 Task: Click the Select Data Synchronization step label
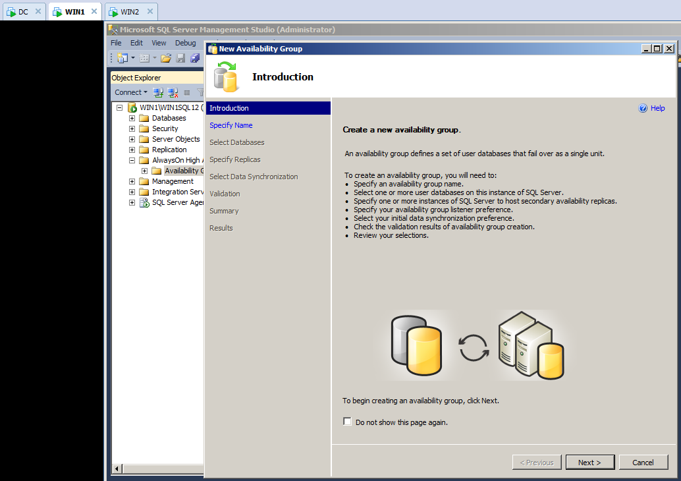tap(254, 177)
